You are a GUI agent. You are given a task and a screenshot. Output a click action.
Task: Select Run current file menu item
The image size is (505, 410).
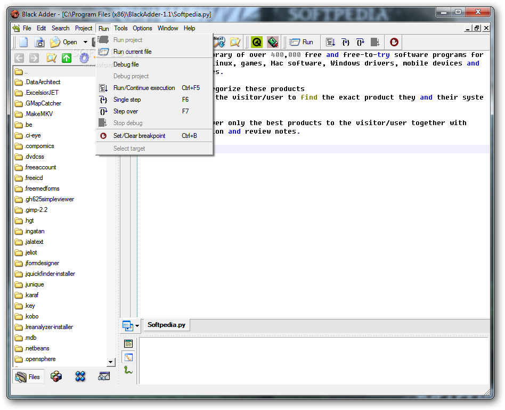click(154, 52)
